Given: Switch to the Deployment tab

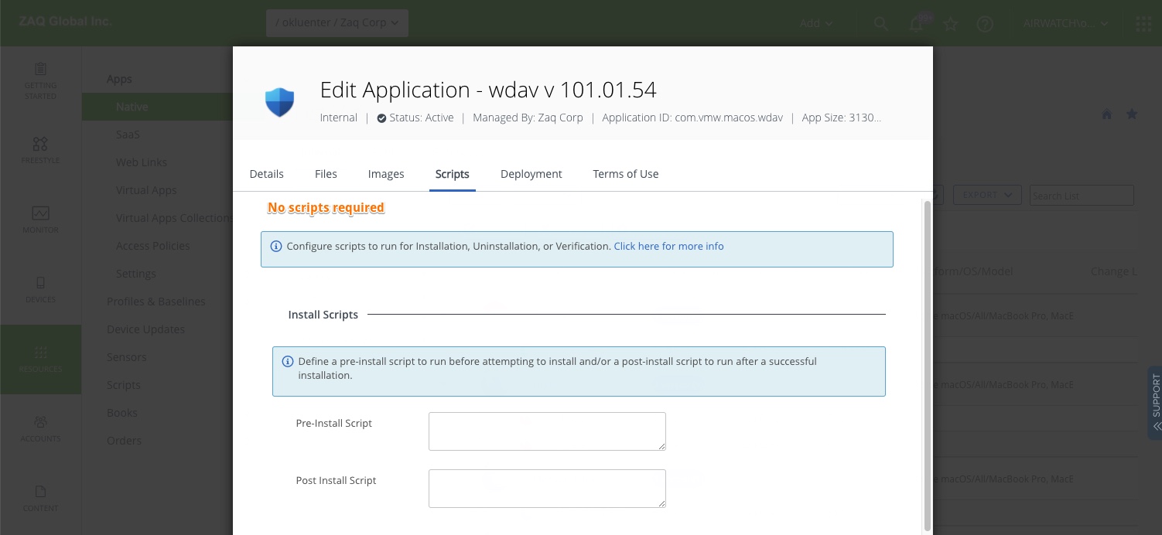Looking at the screenshot, I should coord(531,174).
